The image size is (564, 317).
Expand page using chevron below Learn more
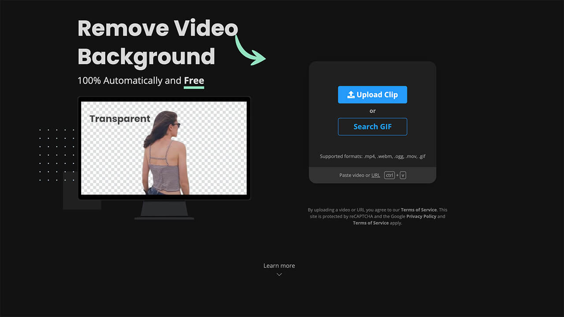click(x=279, y=275)
